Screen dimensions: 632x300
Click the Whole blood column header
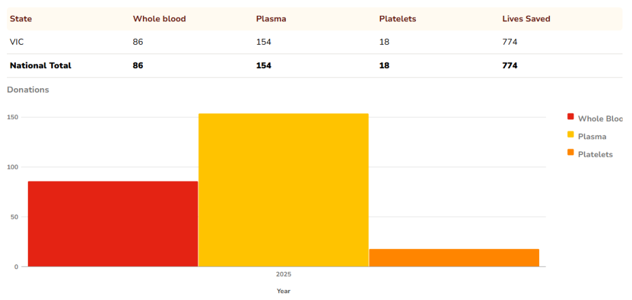[x=159, y=19]
